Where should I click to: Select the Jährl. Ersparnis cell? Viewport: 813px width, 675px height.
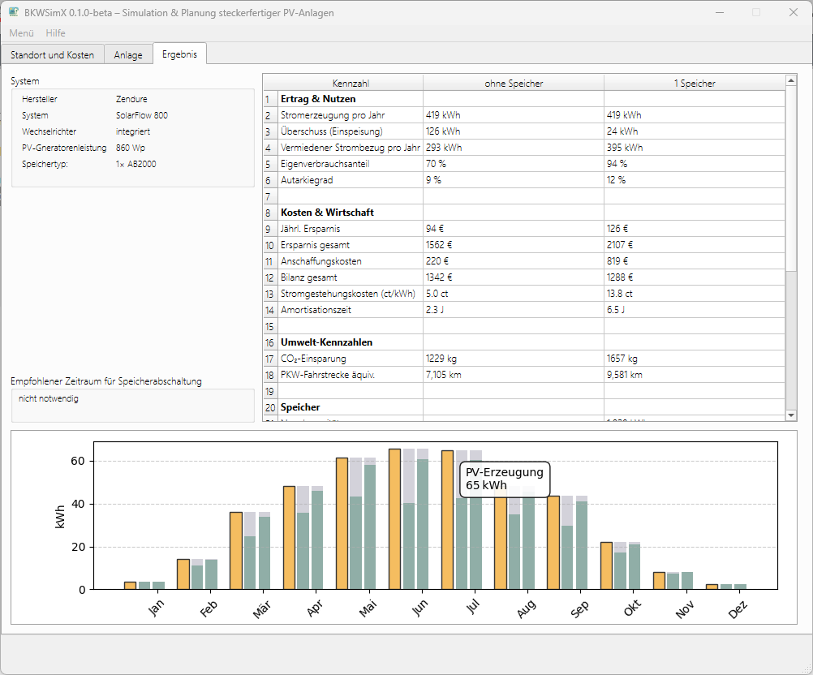351,229
